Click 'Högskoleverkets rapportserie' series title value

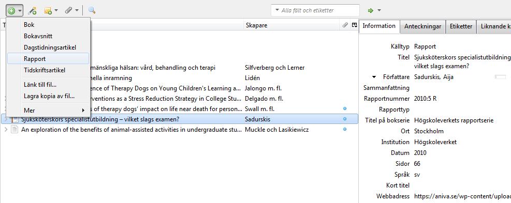pos(454,120)
